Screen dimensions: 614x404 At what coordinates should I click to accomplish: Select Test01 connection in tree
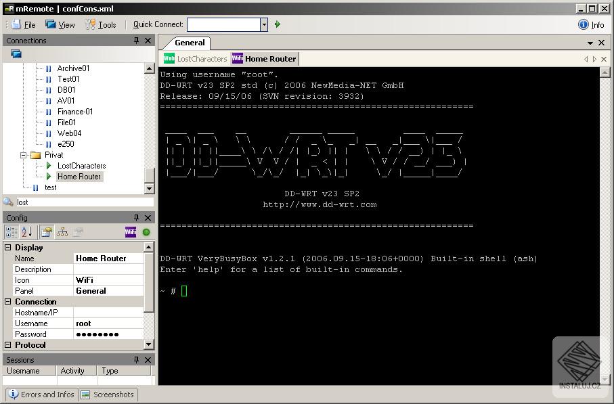click(x=68, y=79)
